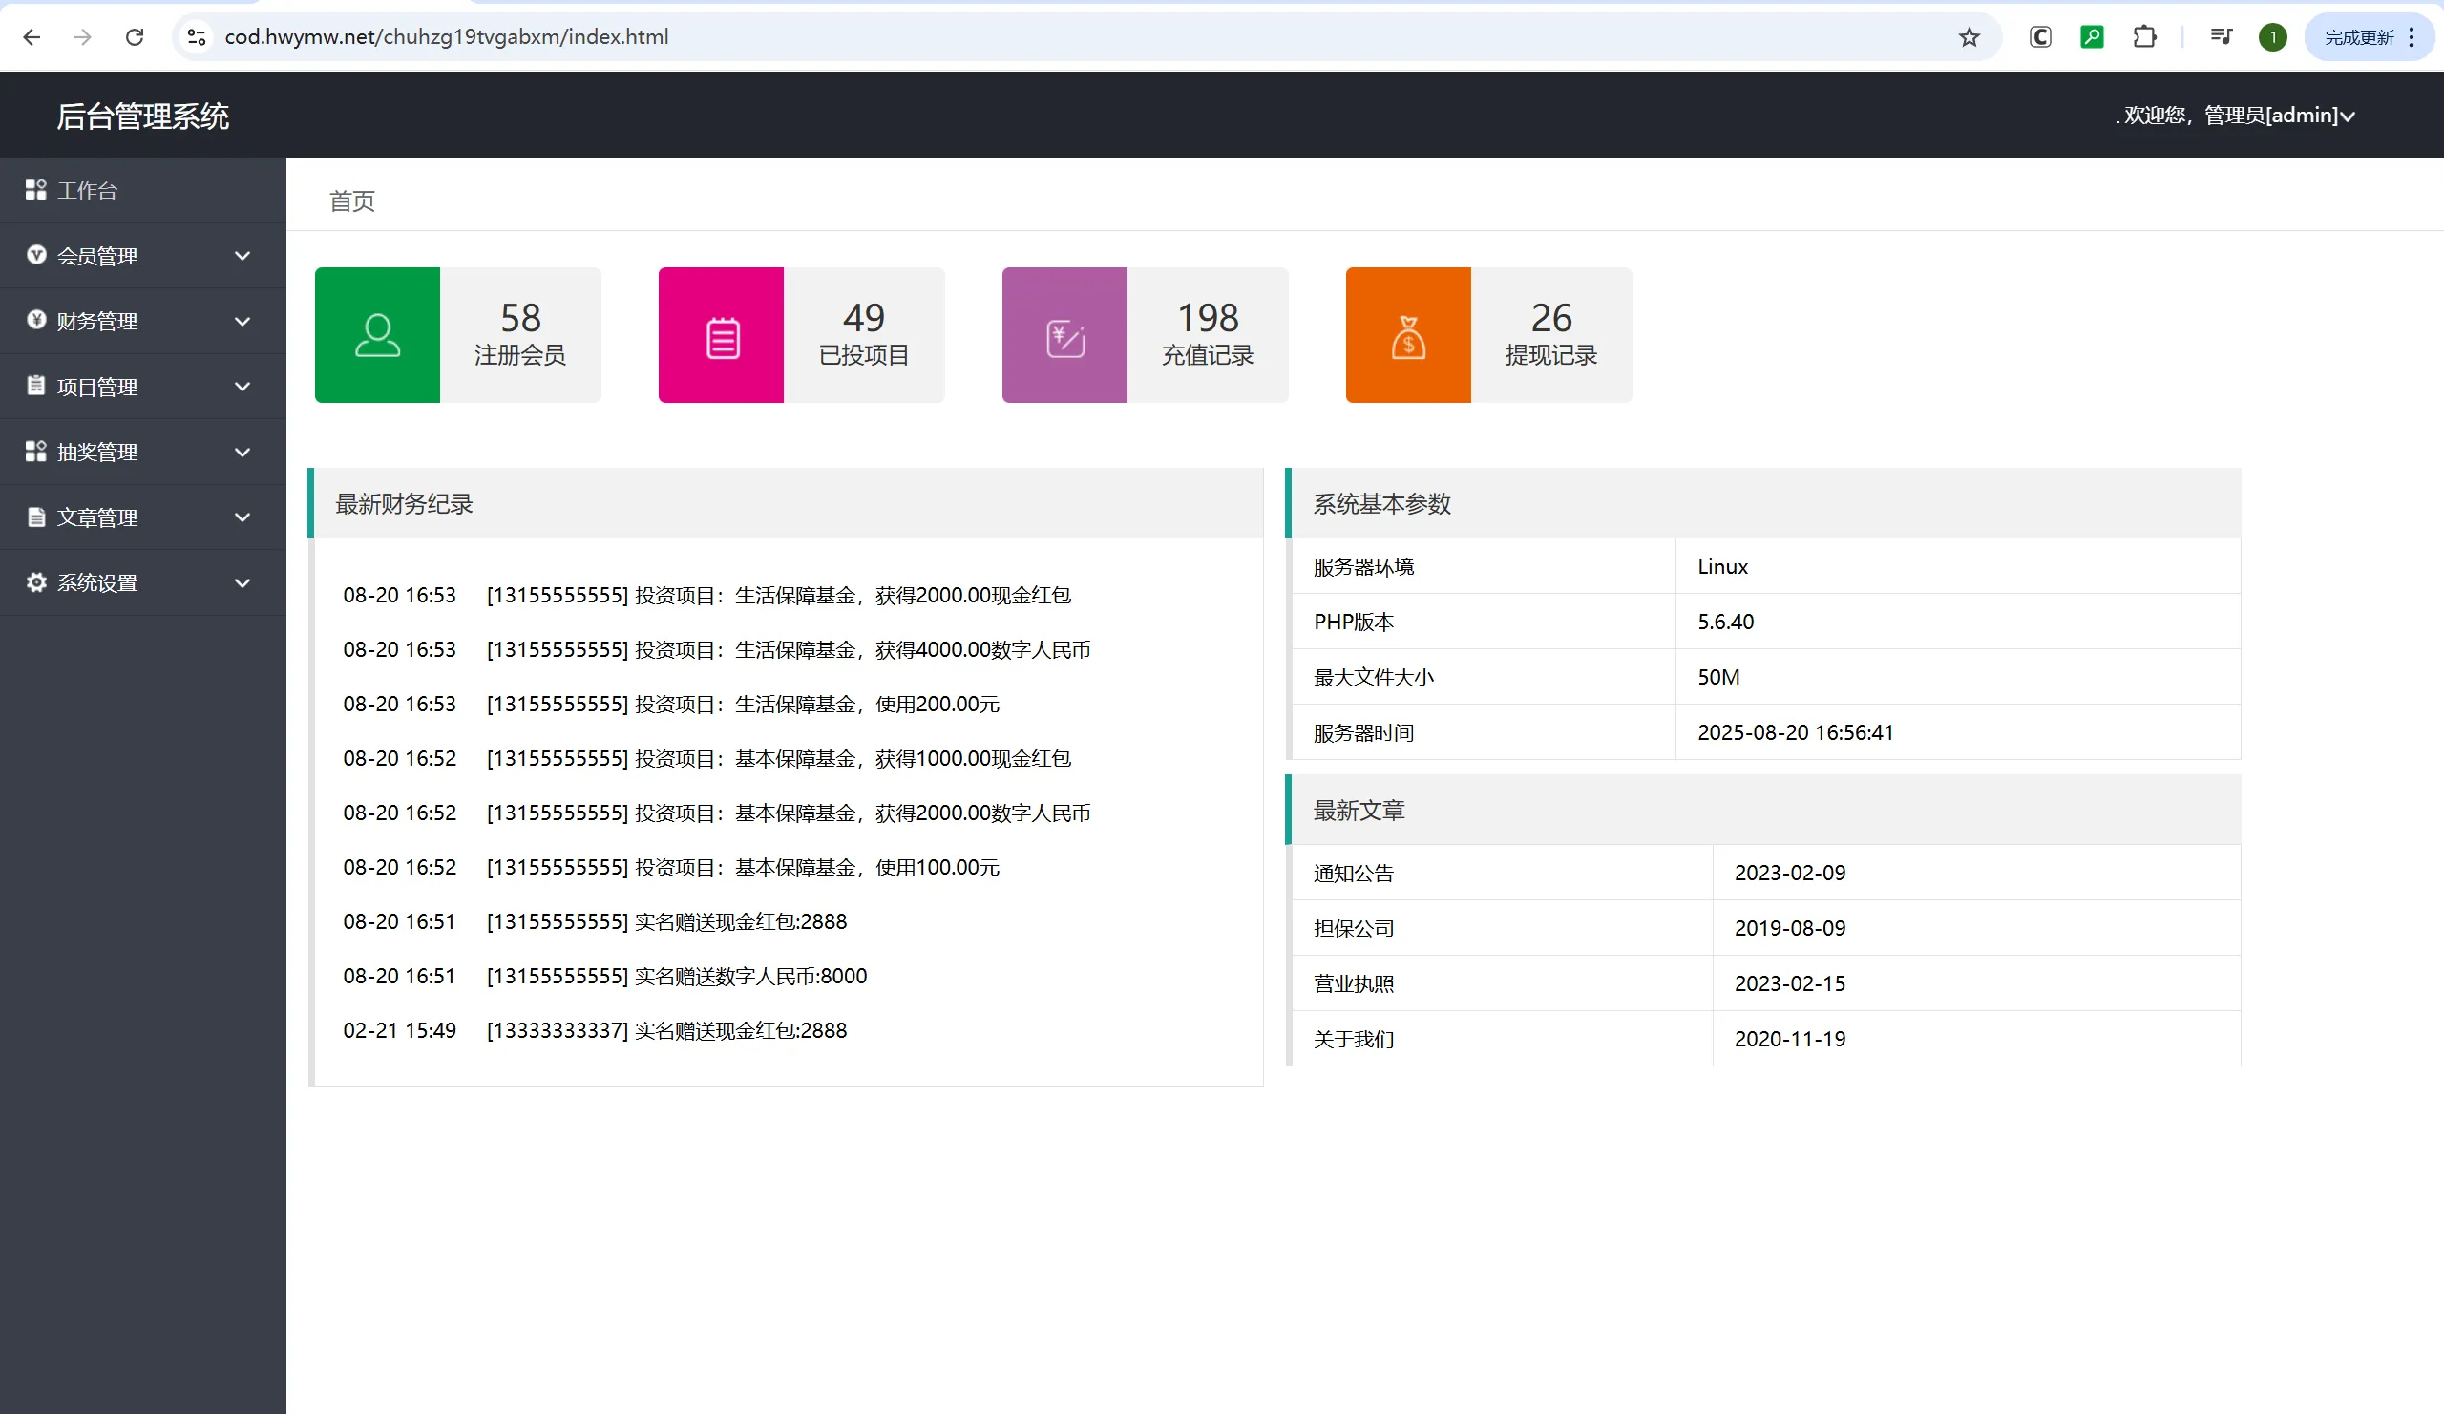The height and width of the screenshot is (1414, 2444).
Task: Open the 通知公告 article entry
Action: 1353,873
